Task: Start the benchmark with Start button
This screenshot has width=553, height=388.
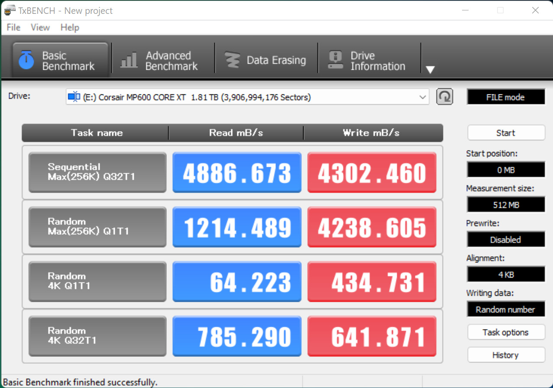Action: (506, 133)
